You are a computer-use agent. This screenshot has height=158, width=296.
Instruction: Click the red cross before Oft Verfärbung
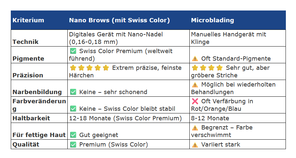(195, 101)
